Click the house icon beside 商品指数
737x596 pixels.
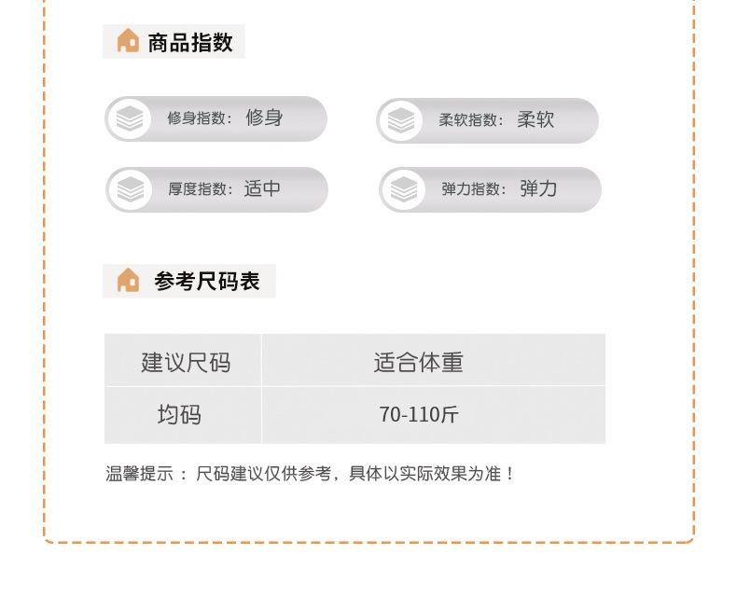point(129,40)
